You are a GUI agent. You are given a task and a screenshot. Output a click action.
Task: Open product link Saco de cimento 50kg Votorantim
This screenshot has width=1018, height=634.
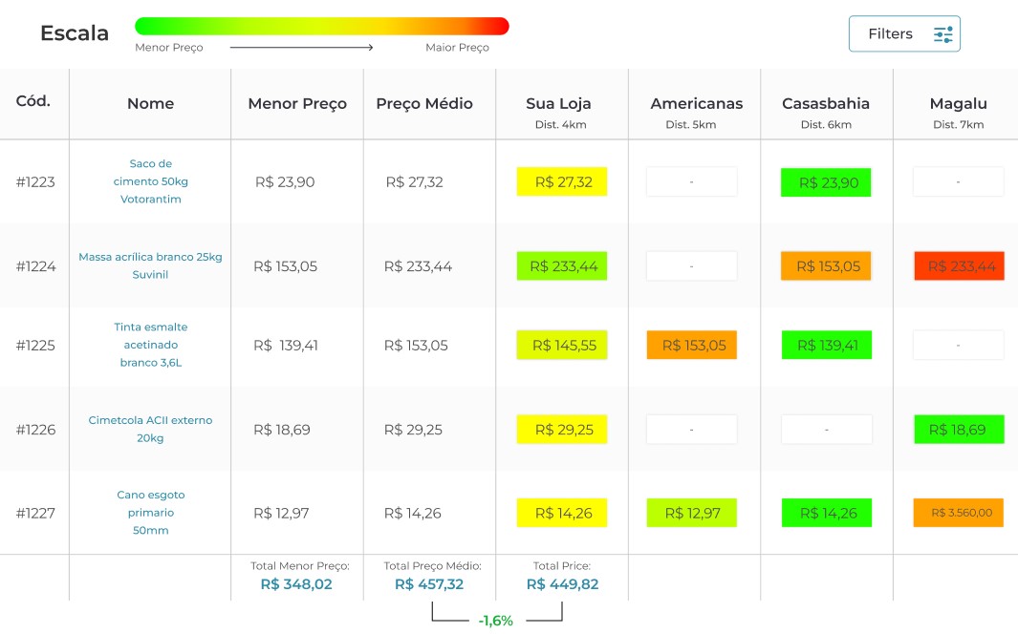pyautogui.click(x=150, y=181)
